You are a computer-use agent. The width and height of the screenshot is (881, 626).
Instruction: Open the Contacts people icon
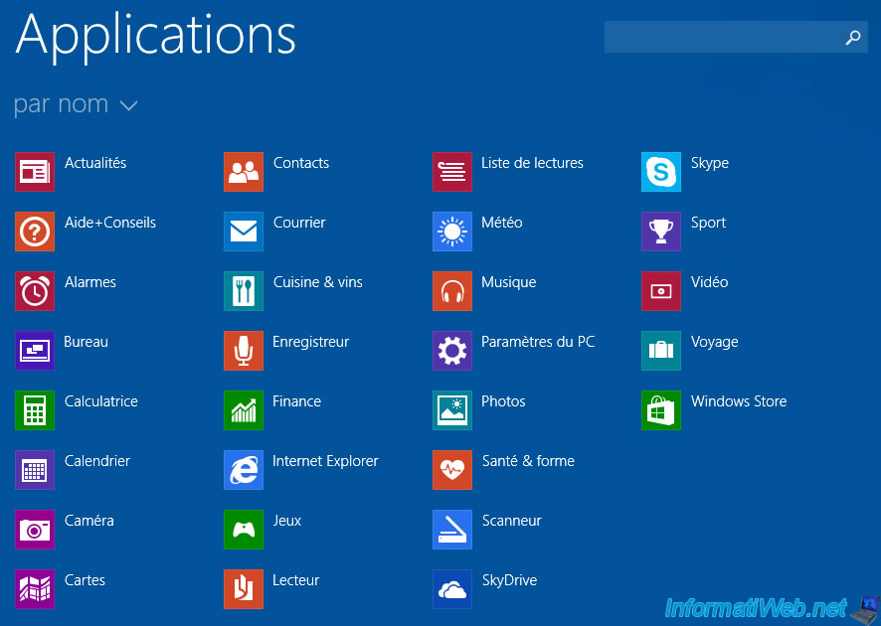pos(244,172)
